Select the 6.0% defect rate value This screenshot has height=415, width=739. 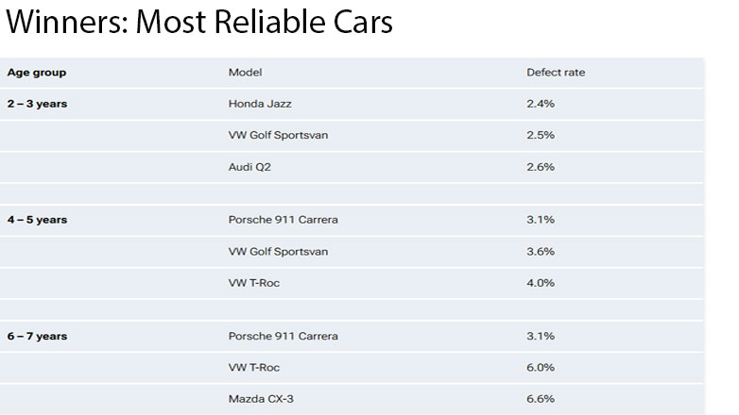540,367
